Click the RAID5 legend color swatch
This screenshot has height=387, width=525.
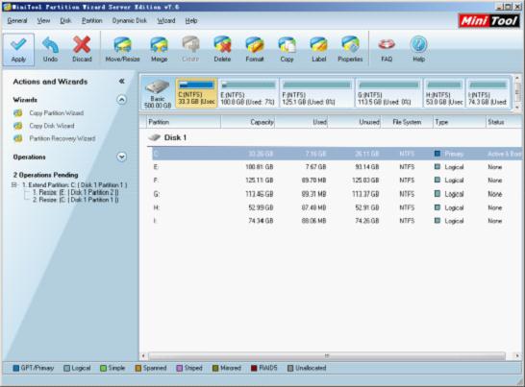tap(254, 368)
